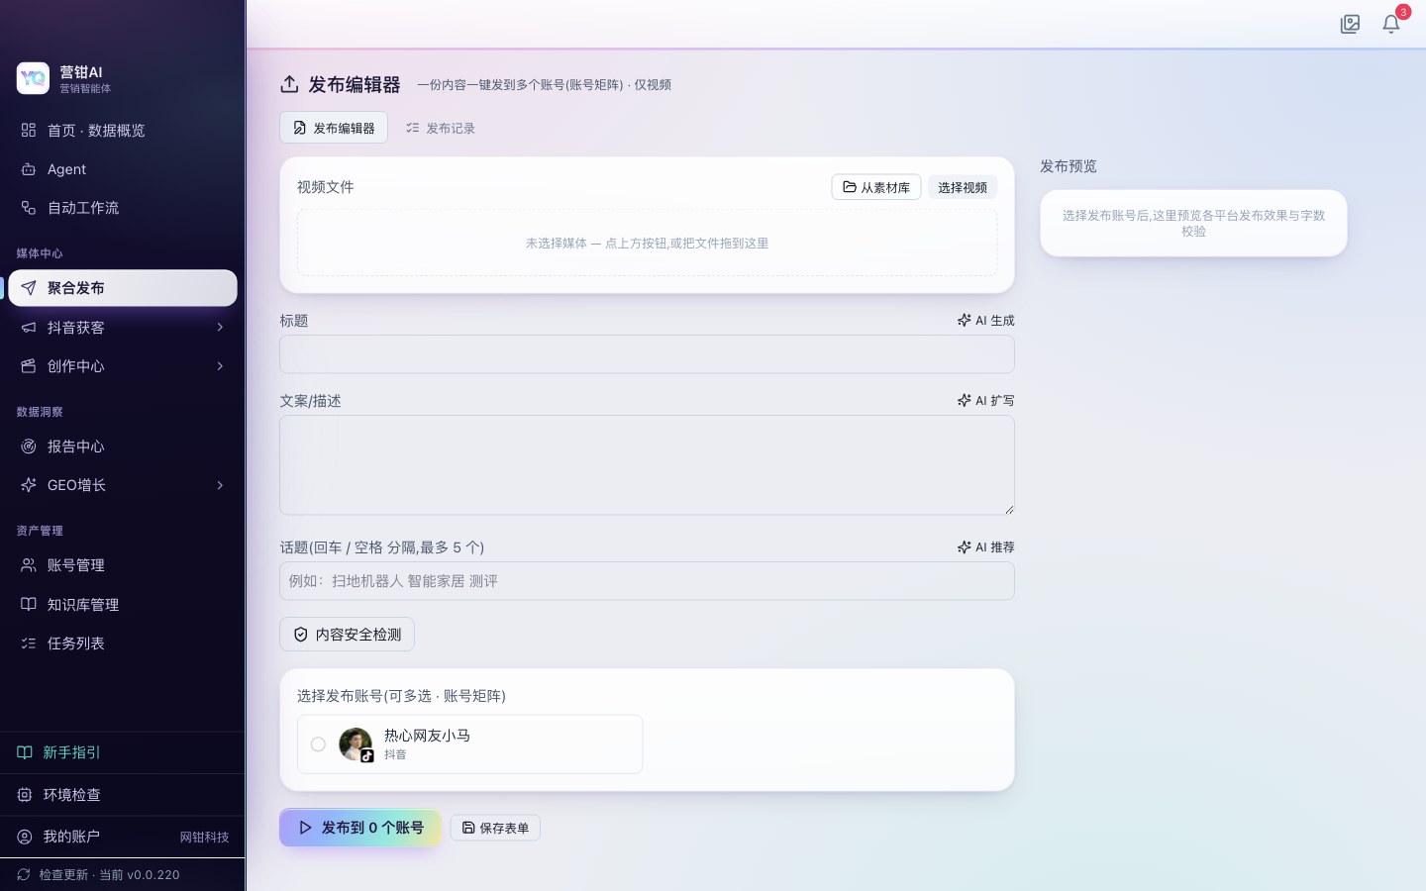Click the sparkle icon of AI 扩写
This screenshot has height=891, width=1426.
click(x=964, y=400)
